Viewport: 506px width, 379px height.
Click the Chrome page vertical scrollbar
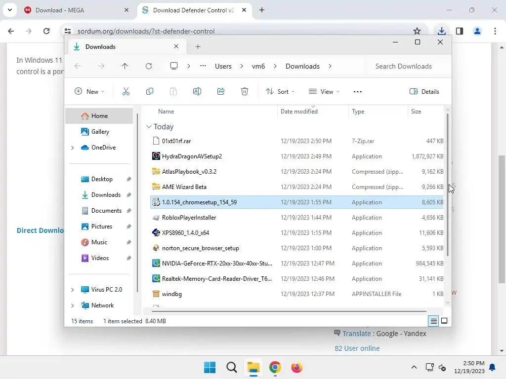(x=502, y=219)
